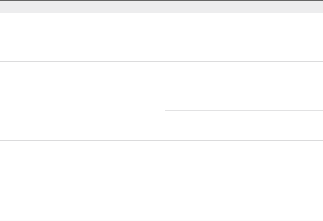Click the short divider above the narrow sub-row

244,111
